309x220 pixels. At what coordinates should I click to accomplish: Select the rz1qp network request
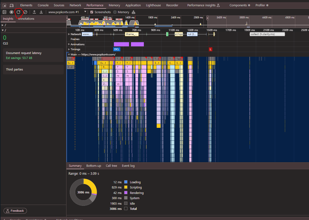click(x=179, y=34)
